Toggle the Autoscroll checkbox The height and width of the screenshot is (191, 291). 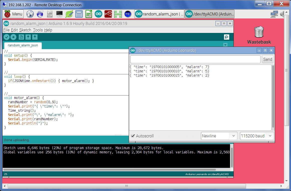click(x=133, y=136)
